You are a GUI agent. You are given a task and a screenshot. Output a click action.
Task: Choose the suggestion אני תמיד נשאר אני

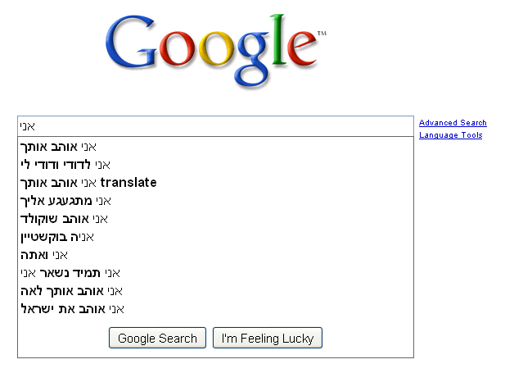click(70, 273)
